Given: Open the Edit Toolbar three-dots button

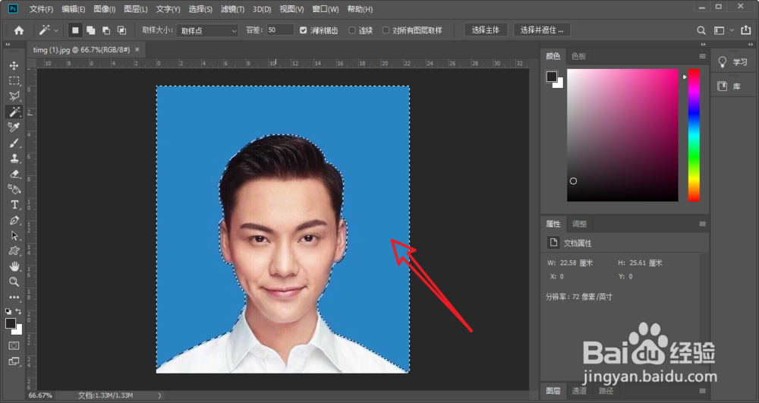Looking at the screenshot, I should pos(14,297).
